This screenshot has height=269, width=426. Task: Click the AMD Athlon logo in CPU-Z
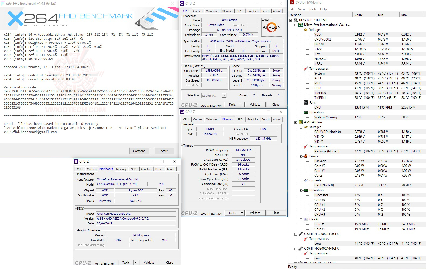pyautogui.click(x=272, y=27)
